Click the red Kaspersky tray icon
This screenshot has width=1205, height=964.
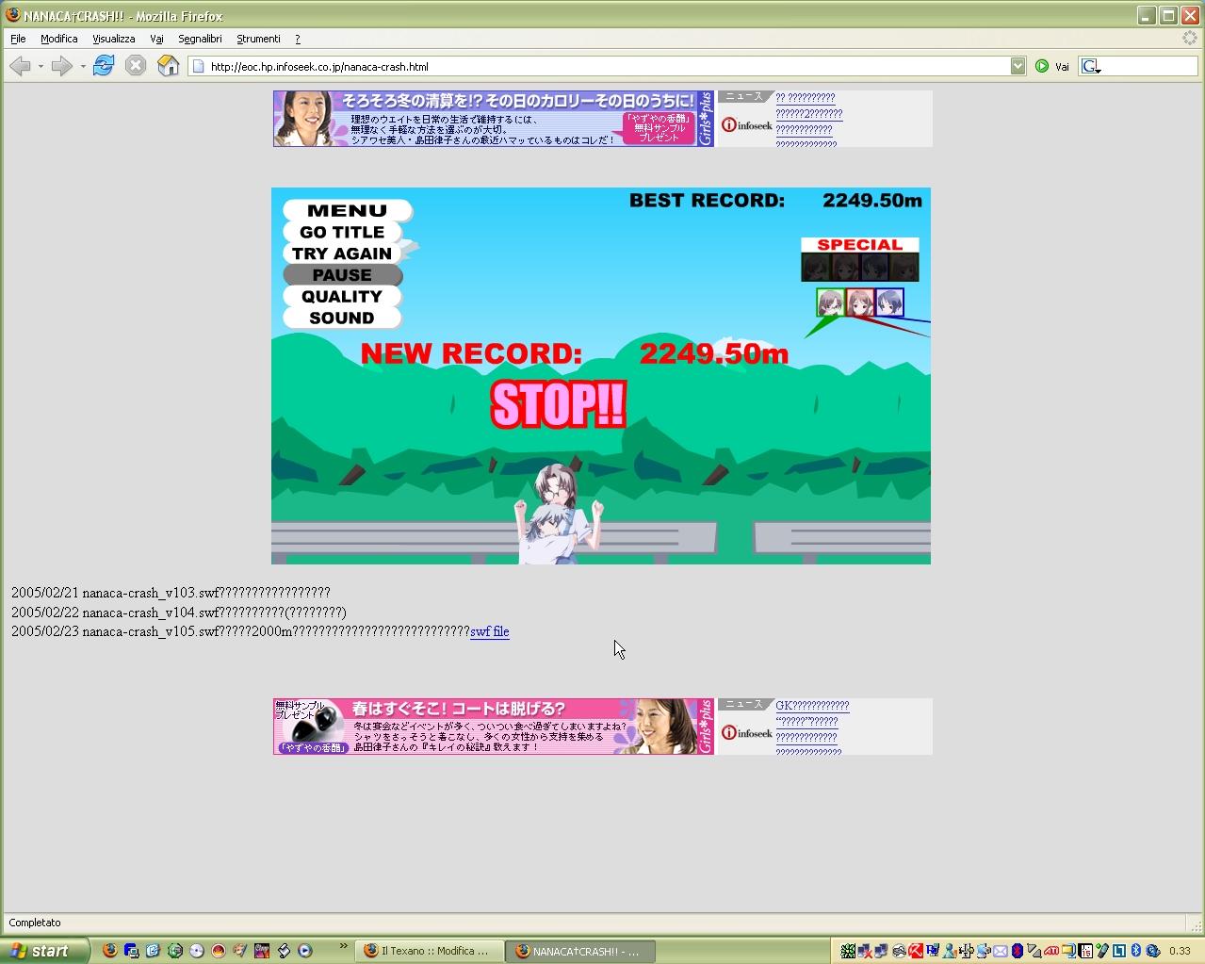pos(915,951)
